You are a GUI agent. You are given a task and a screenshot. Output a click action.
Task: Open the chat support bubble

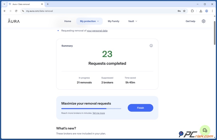205,130
